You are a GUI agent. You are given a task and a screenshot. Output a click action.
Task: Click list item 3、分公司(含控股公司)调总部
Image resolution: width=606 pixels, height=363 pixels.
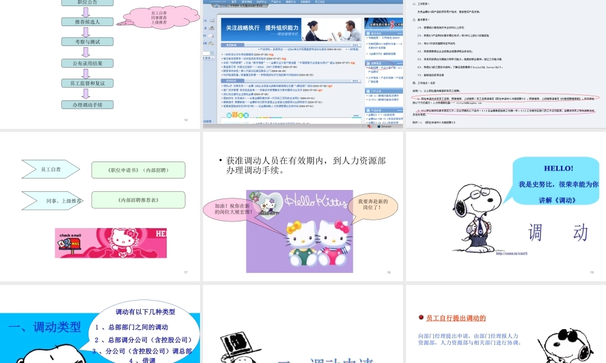142,351
